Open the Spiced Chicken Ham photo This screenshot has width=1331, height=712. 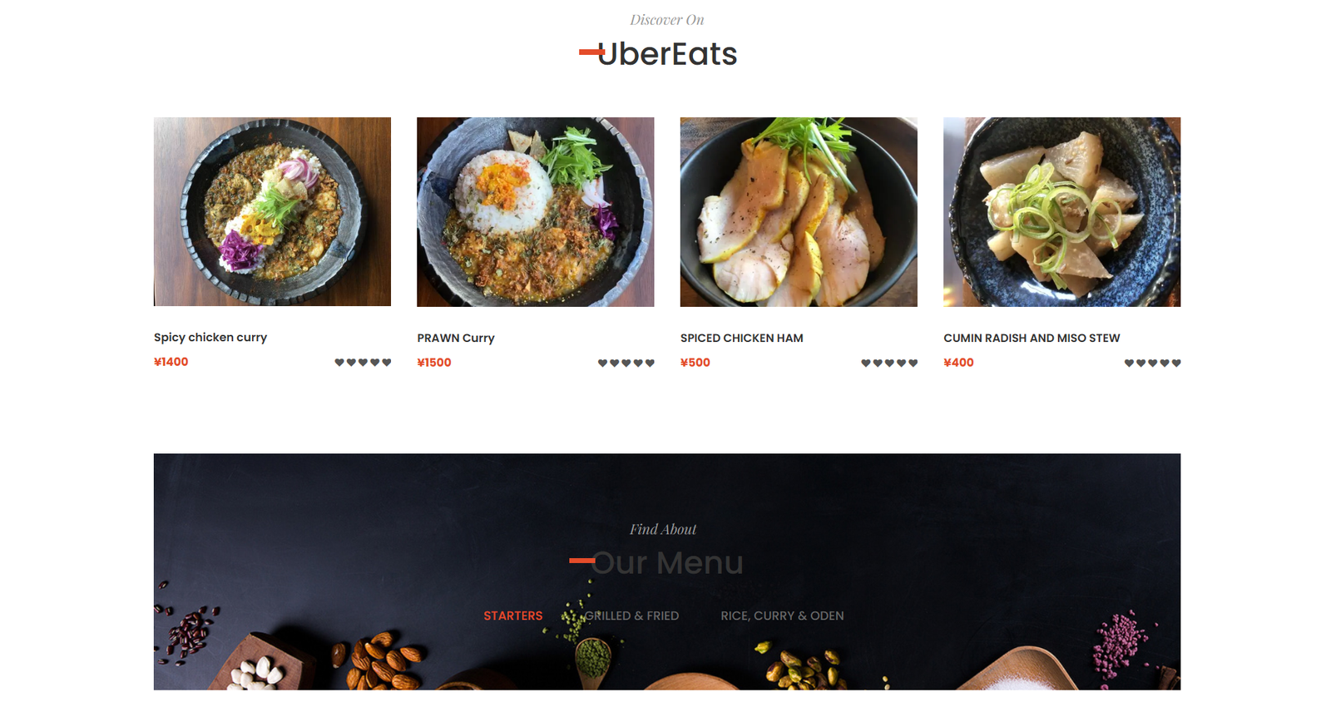(799, 212)
